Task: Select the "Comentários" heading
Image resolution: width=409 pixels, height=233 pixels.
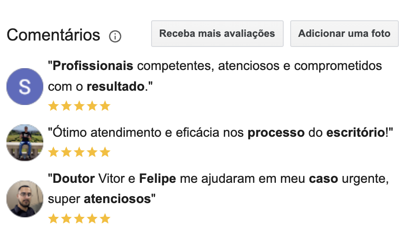Action: coord(53,35)
